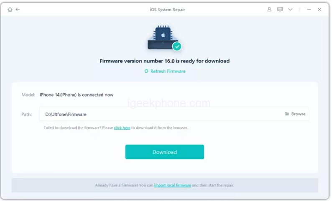Click the back arrow icon
Image resolution: width=332 pixels, height=201 pixels.
click(18, 9)
